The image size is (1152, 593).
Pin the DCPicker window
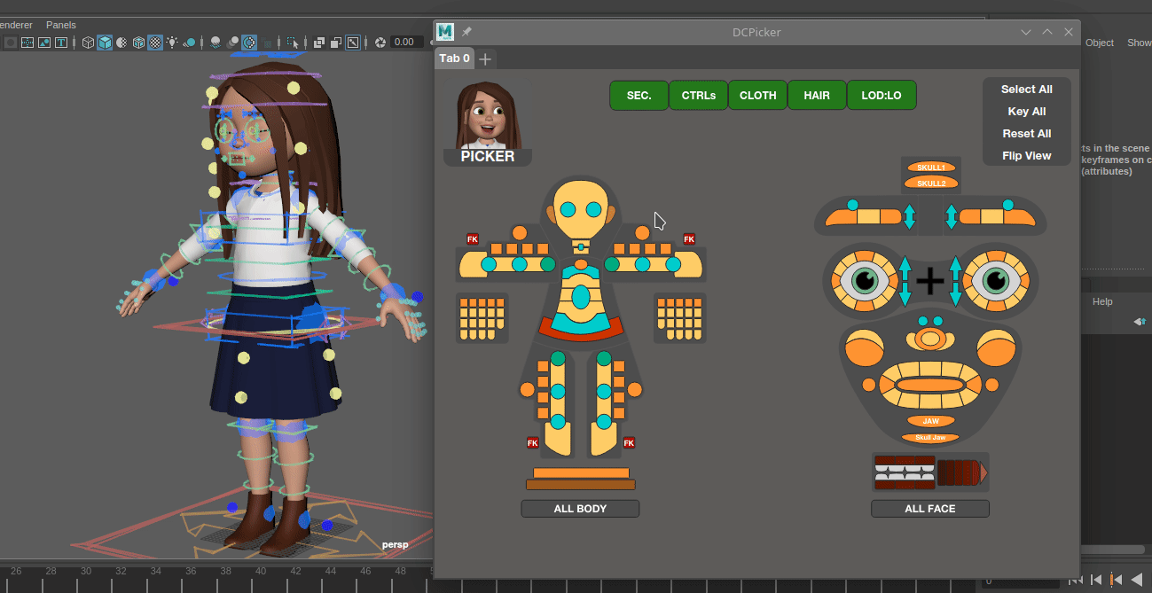[x=467, y=32]
